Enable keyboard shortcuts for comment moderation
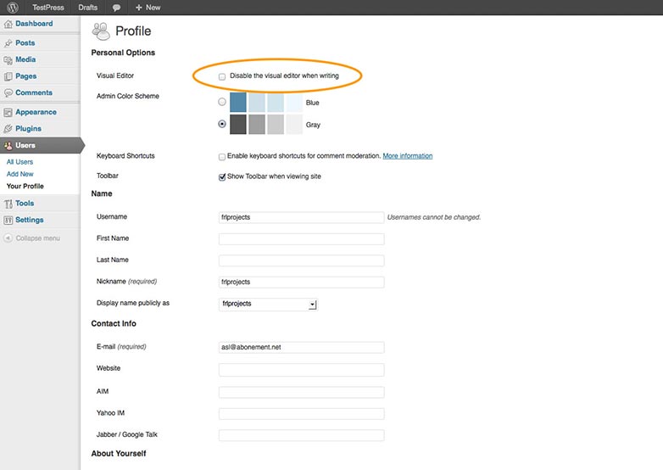663x470 pixels. point(222,157)
